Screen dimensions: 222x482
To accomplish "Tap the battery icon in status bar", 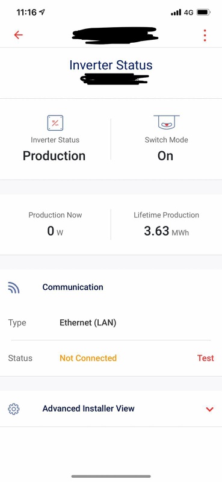I will tap(203, 12).
